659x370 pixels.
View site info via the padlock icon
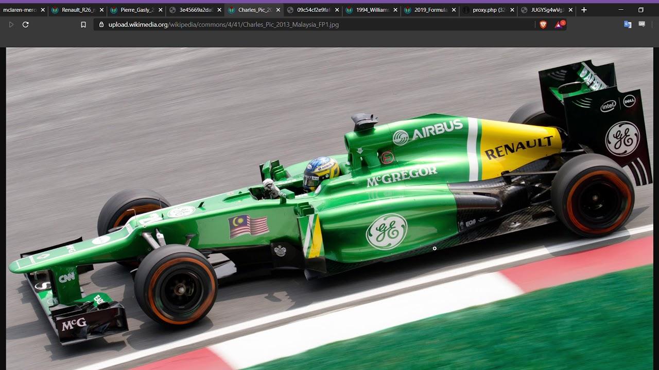[x=101, y=24]
